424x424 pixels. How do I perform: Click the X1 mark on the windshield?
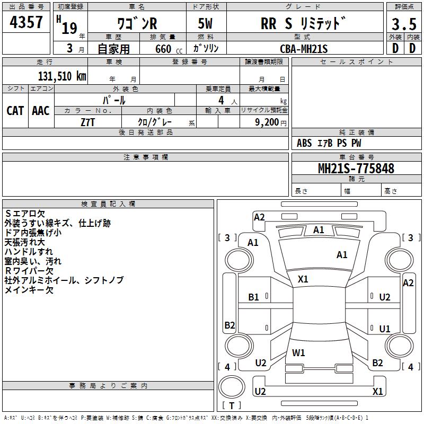tap(303, 279)
